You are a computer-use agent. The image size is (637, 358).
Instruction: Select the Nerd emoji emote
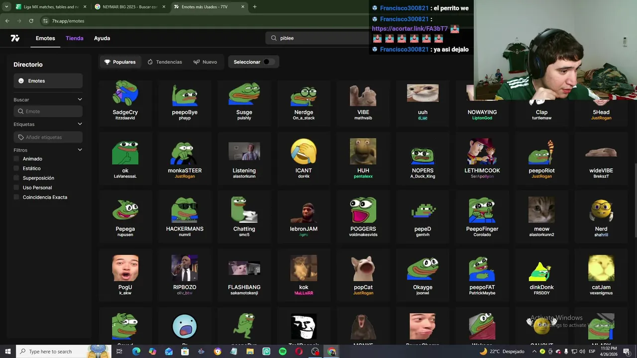point(601,217)
